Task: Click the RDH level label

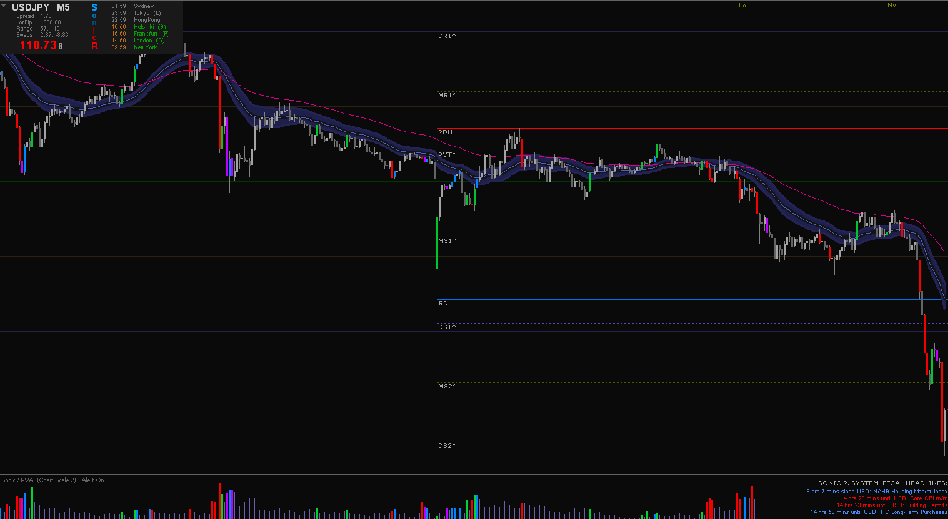Action: pos(445,132)
